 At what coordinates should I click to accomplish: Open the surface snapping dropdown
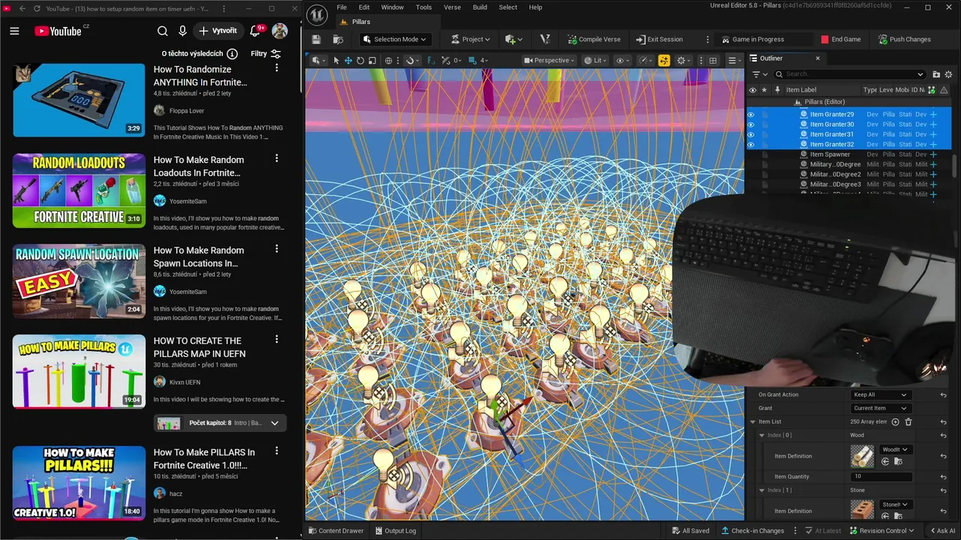pyautogui.click(x=412, y=60)
